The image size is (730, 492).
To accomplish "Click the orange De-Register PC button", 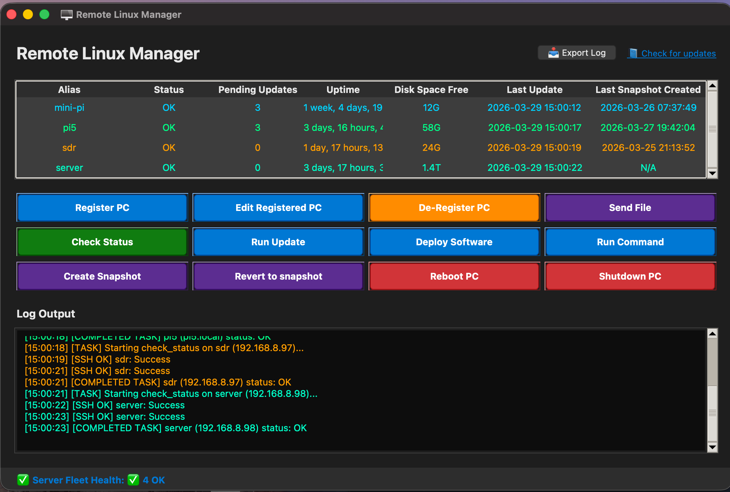I will point(454,208).
